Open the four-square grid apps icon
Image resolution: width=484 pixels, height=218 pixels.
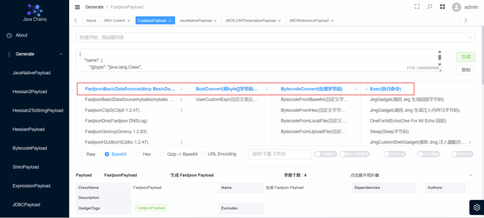click(x=442, y=7)
